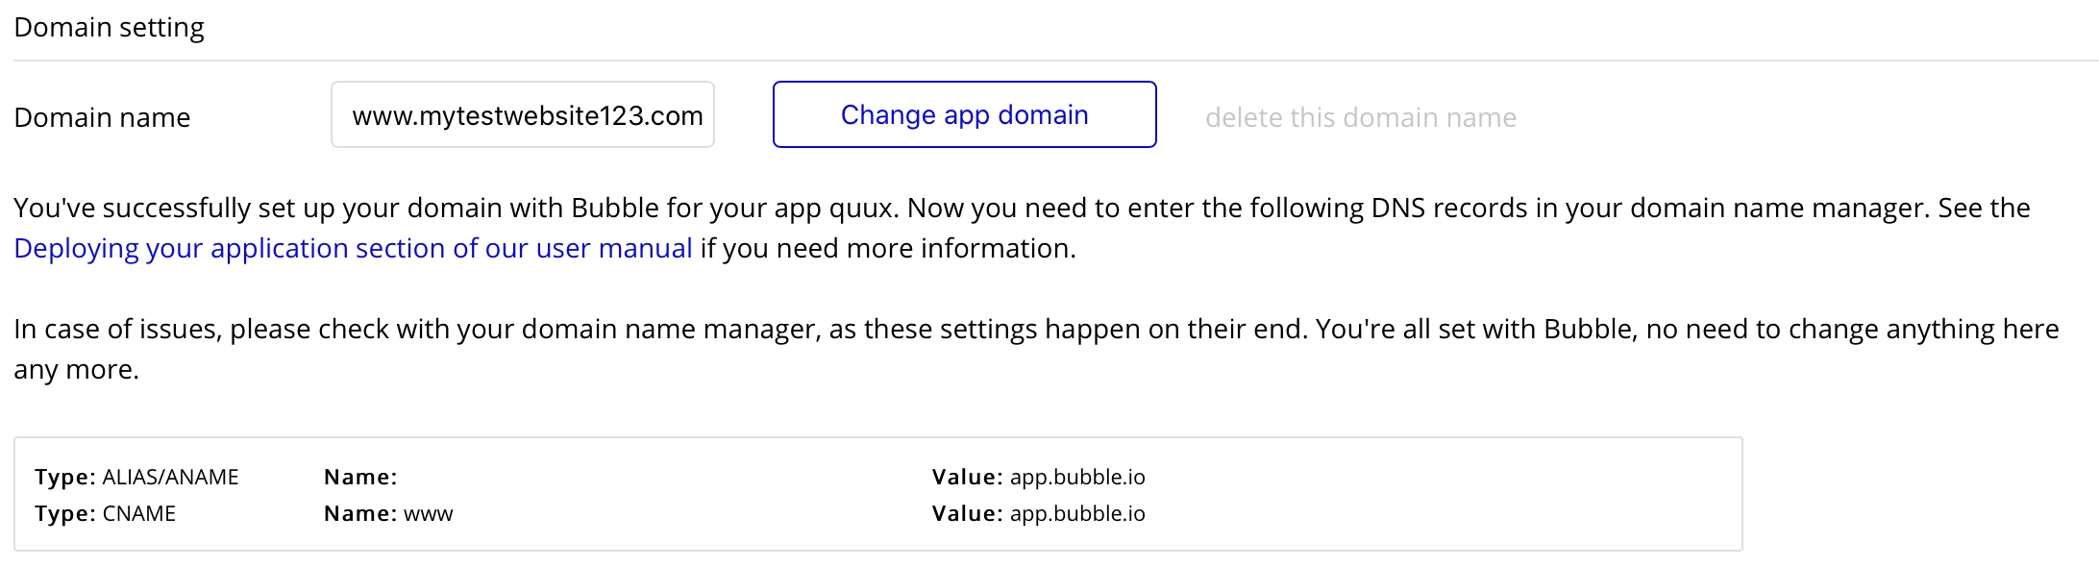Click the www name value in CNAME row

(428, 514)
